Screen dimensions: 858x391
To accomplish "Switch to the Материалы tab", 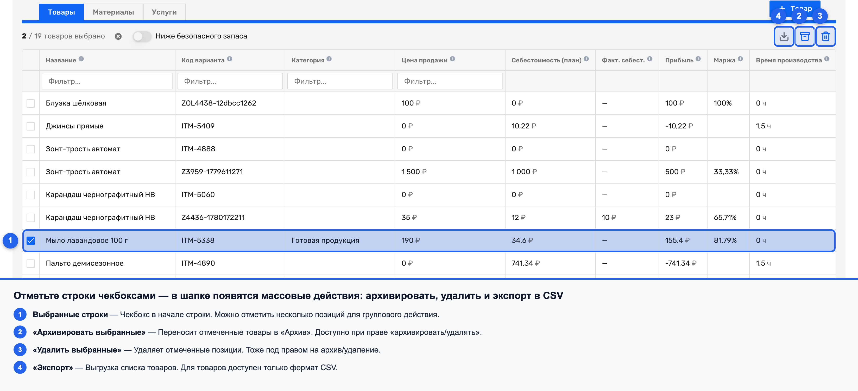I will [x=113, y=12].
